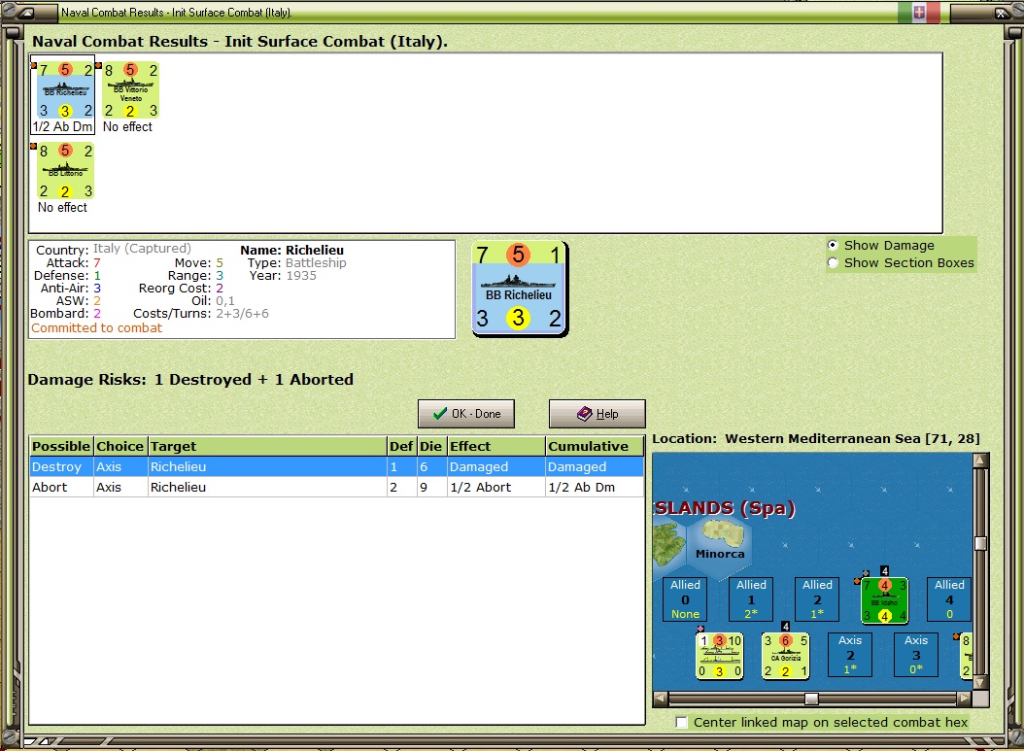The image size is (1024, 751).
Task: Select Show Damage radio option
Action: coord(833,246)
